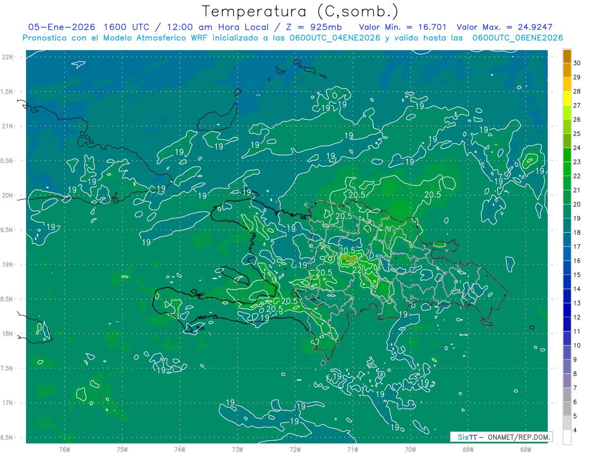Select the clipped "9.5N" latitude axis label
590x456 pixels.
pos(7,230)
